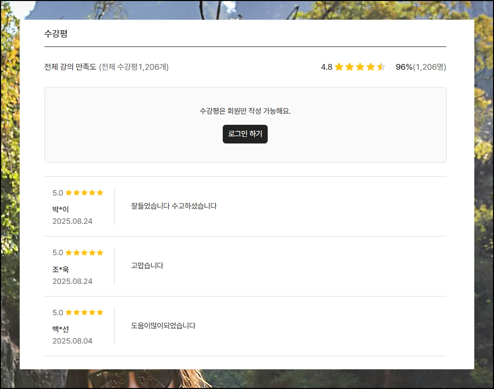The image size is (494, 389).
Task: Click reviewer name 조*욱
Action: 61,269
